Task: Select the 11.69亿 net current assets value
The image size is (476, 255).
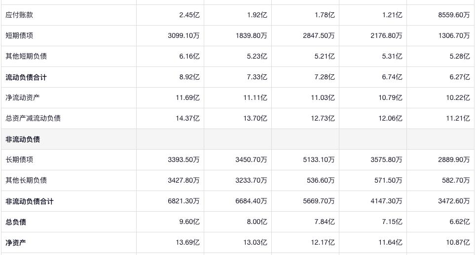Action: (x=187, y=98)
